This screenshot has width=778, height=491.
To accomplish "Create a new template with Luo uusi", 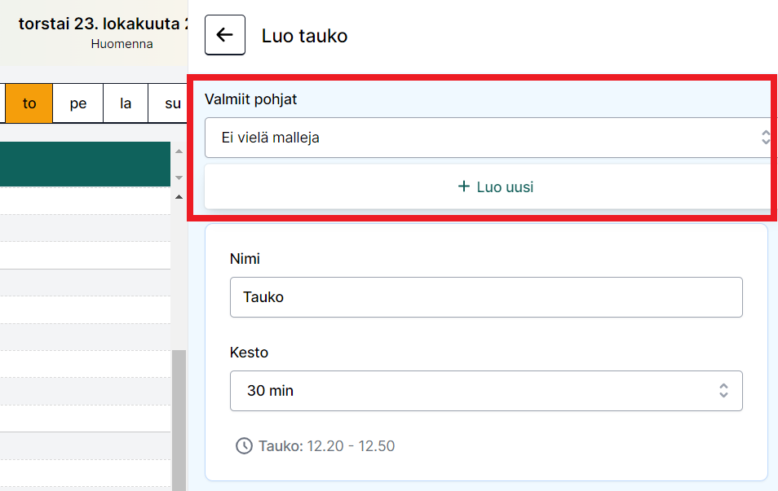I will tap(495, 187).
